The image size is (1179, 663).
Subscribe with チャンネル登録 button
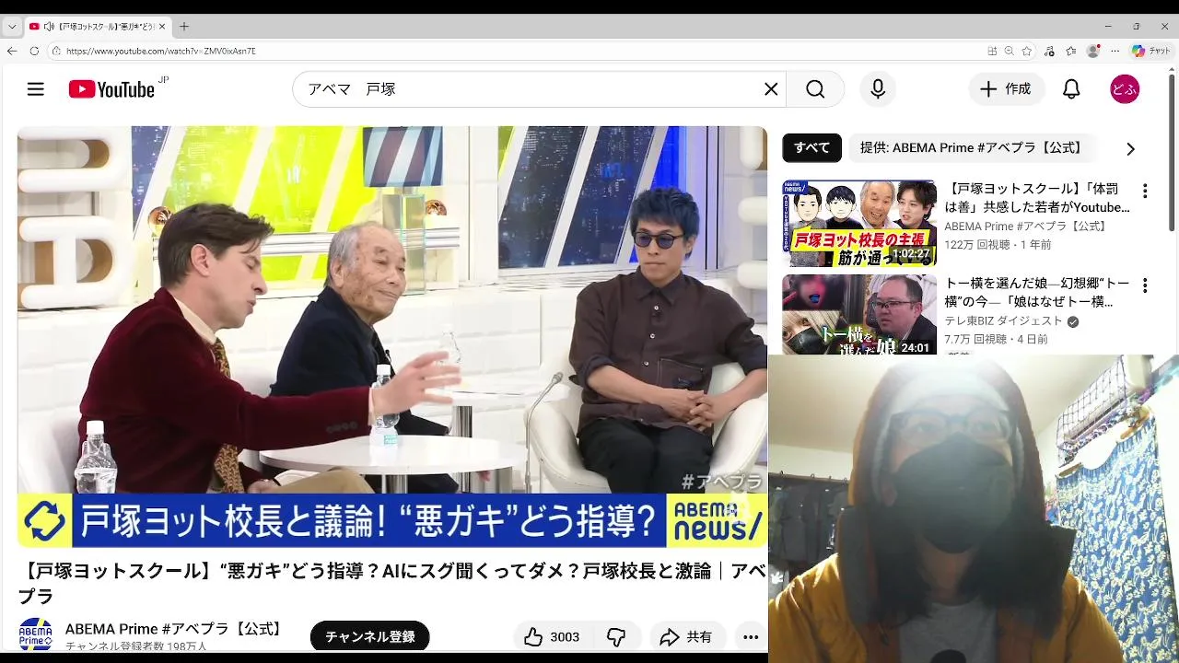click(x=369, y=636)
